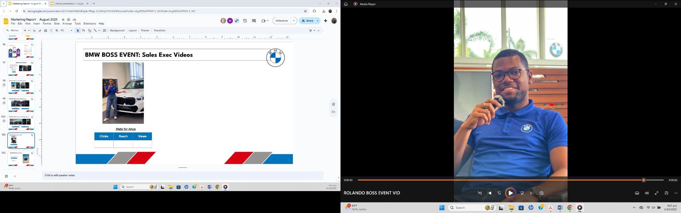Open the pointer mode dropdown

coord(315,31)
